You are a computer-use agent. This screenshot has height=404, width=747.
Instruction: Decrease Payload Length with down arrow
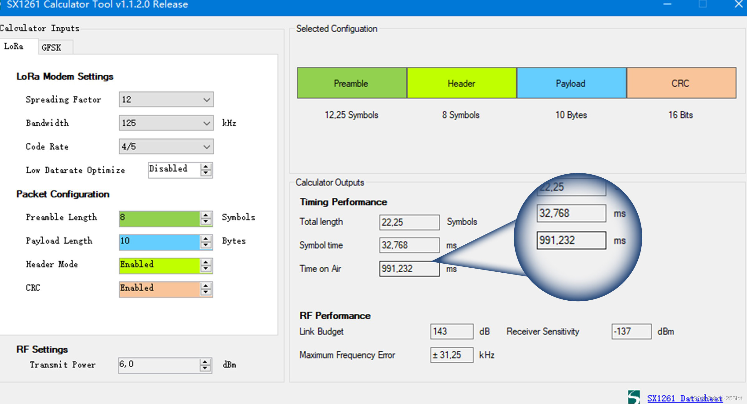point(206,245)
